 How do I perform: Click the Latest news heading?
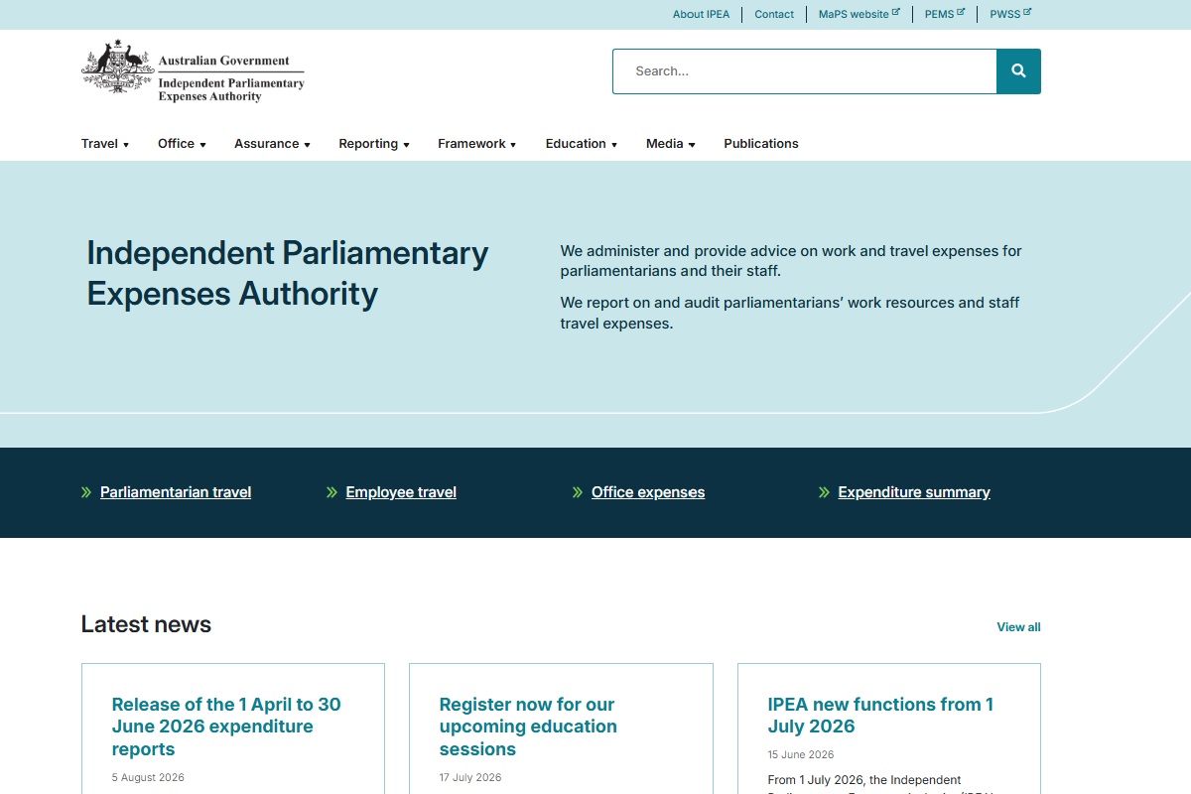[146, 624]
